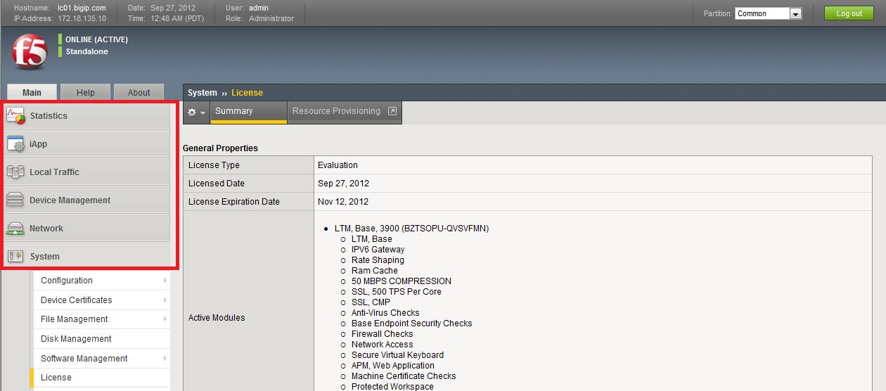Click the IP address 172.18.135.10
Image resolution: width=886 pixels, height=391 pixels.
pos(82,18)
